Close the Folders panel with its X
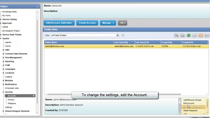 (37, 7)
